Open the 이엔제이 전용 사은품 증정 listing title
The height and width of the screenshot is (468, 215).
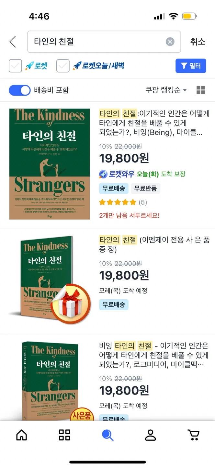coord(154,245)
